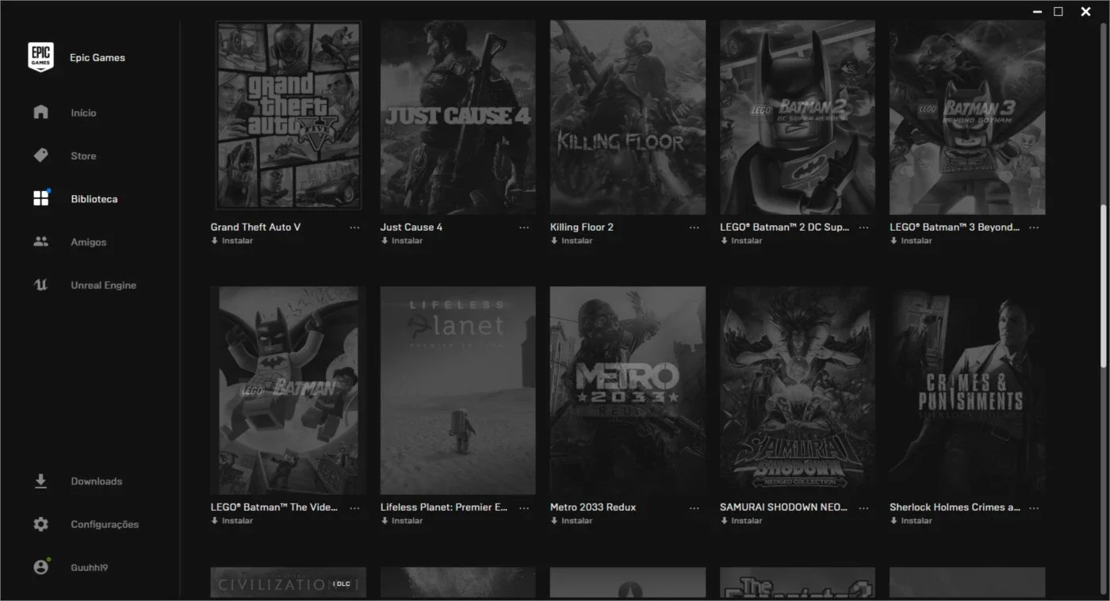This screenshot has height=601, width=1110.
Task: Open the Biblioteca grid icon
Action: coord(41,198)
